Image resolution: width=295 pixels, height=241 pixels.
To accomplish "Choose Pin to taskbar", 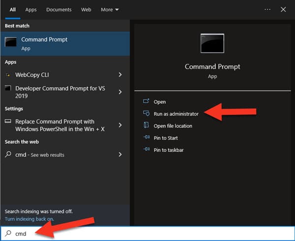I will tap(169, 150).
